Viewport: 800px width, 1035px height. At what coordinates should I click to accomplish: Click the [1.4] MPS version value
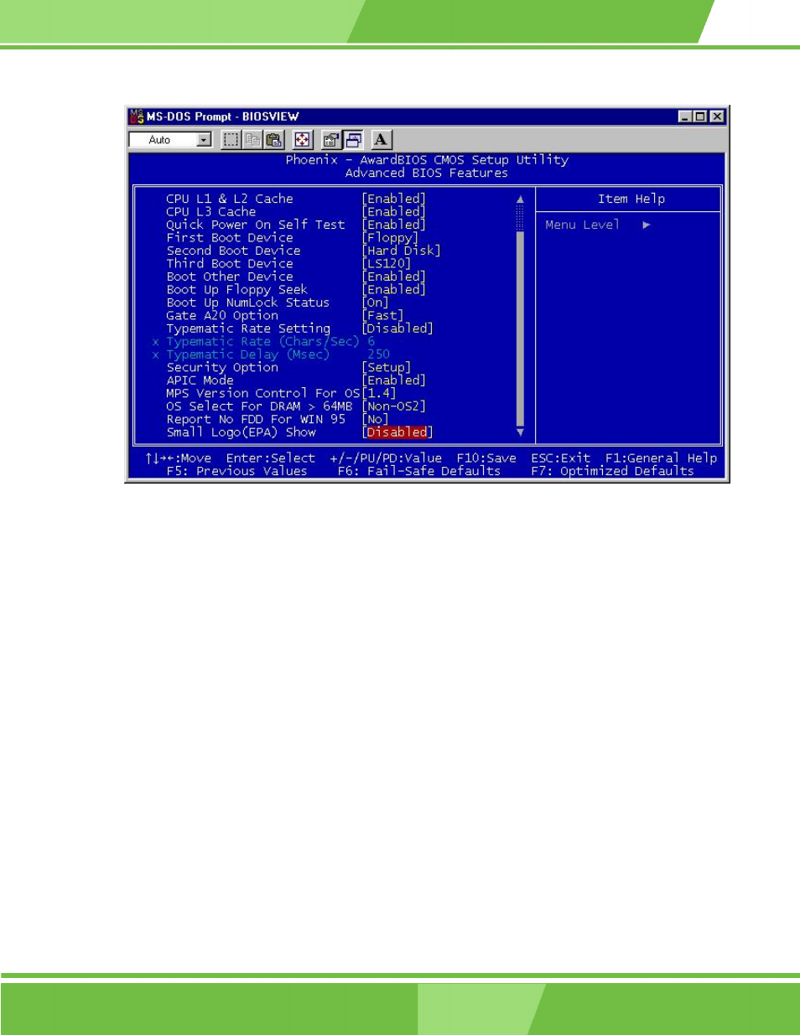[379, 393]
